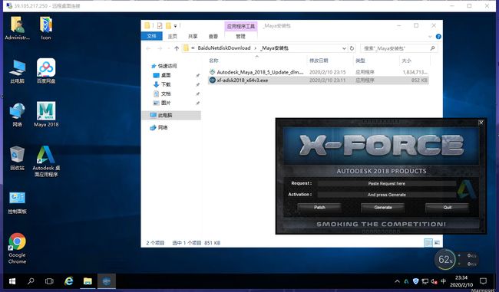This screenshot has height=292, width=499.
Task: Open the security shield tray icon
Action: (x=415, y=281)
